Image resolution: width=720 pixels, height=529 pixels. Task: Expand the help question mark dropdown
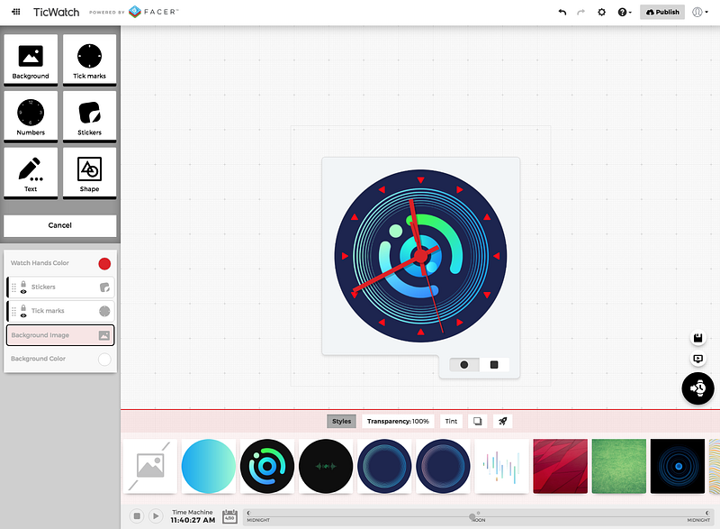point(624,12)
